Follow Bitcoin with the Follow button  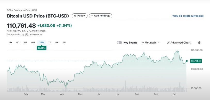[79, 16]
